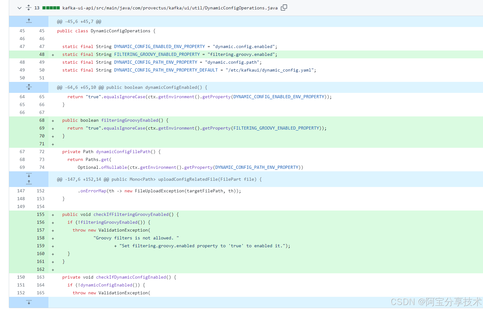
Task: Click new line number 69
Action: 42,128
